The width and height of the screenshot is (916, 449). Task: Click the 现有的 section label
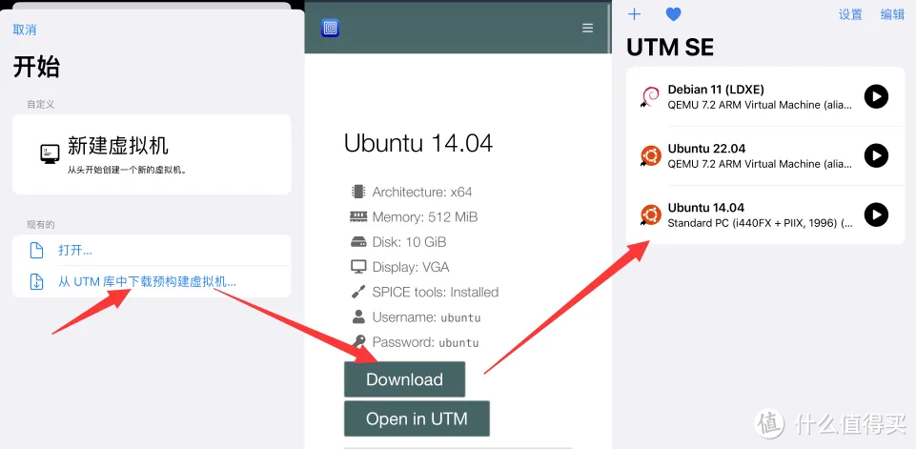pyautogui.click(x=40, y=225)
